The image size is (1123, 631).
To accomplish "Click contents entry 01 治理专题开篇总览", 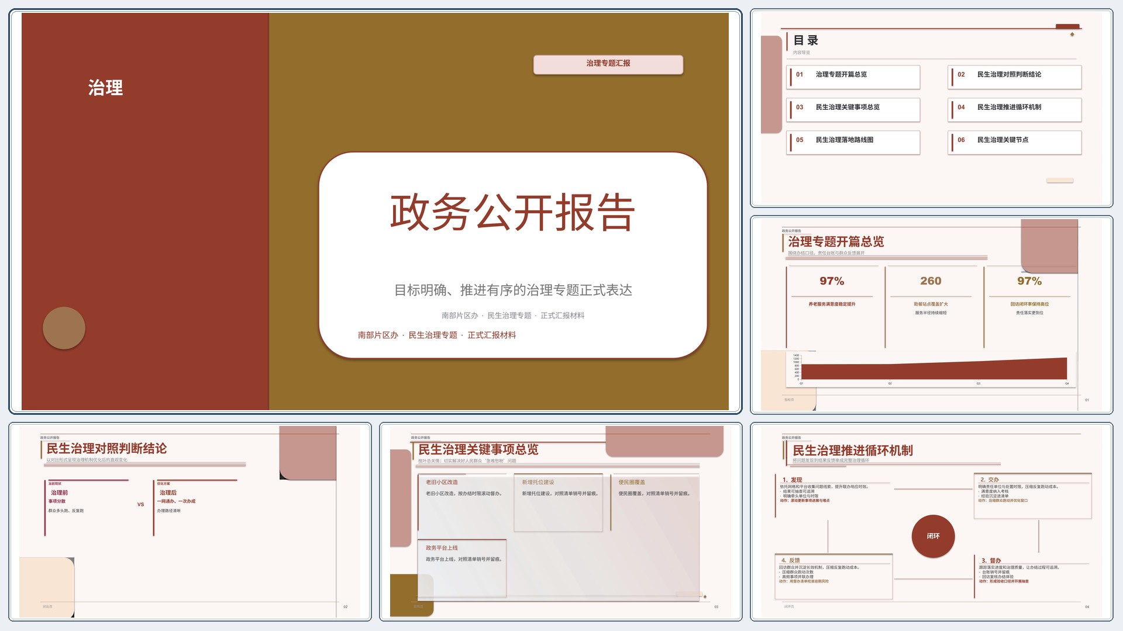I will 853,77.
